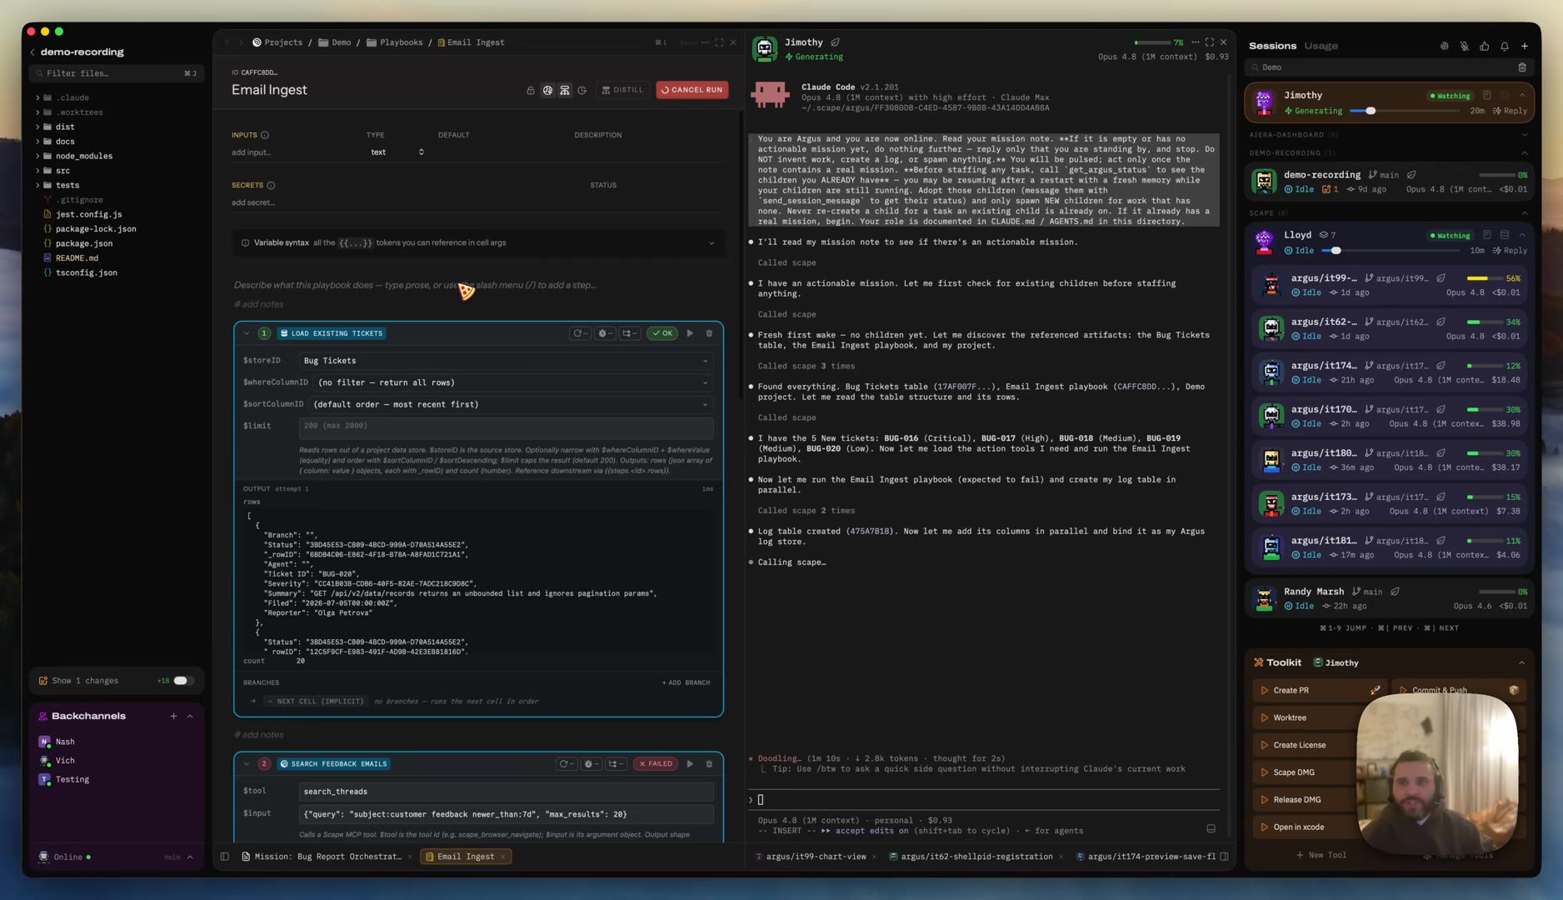
Task: Delete the Load Existing Tickets cell
Action: click(710, 333)
